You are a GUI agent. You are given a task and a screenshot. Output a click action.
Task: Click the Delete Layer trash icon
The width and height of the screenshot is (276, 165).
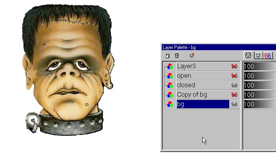[x=177, y=56]
